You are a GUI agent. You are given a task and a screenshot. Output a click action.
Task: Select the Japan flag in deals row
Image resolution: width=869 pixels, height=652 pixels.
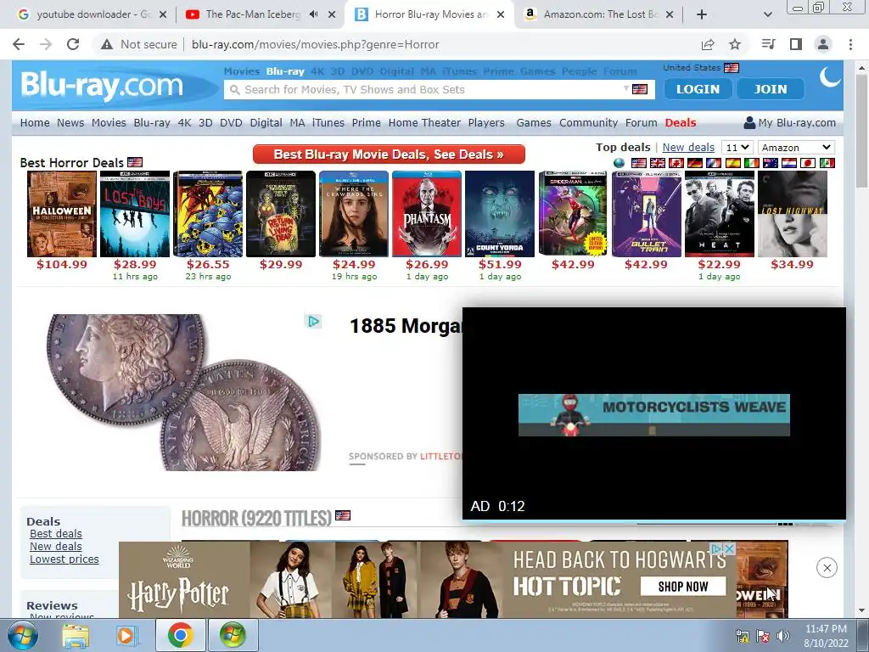click(x=808, y=163)
